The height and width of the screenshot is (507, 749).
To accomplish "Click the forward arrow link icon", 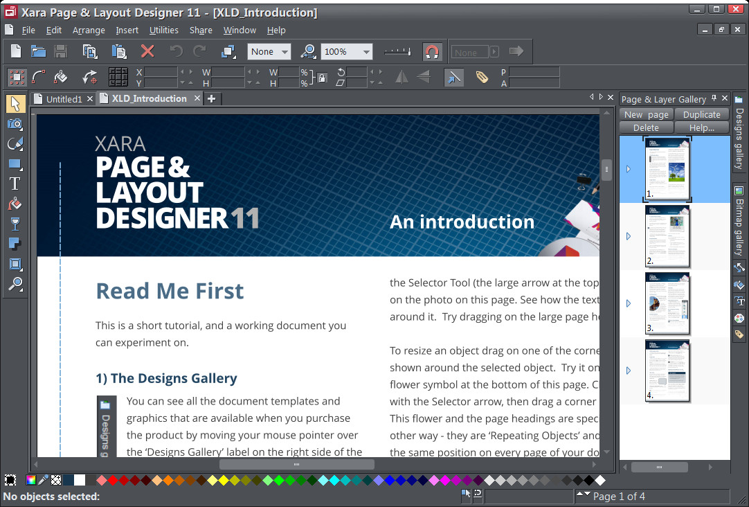I will click(516, 51).
